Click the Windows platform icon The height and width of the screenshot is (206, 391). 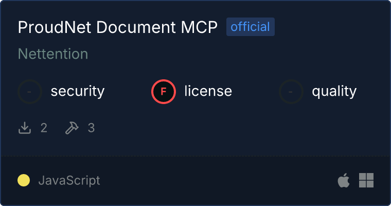[x=366, y=180]
